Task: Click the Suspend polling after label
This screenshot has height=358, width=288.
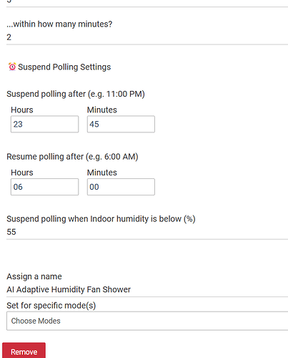Action: pyautogui.click(x=76, y=94)
